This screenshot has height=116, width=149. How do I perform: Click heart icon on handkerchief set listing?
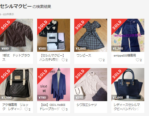click(x=63, y=60)
